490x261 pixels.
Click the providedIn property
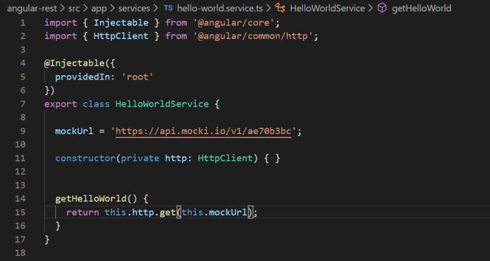[x=82, y=77]
